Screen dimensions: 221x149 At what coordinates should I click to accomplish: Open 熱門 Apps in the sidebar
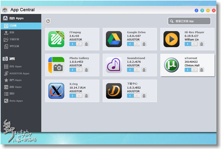21,80
